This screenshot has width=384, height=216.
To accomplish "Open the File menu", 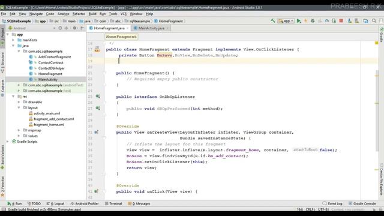I will click(4, 14).
